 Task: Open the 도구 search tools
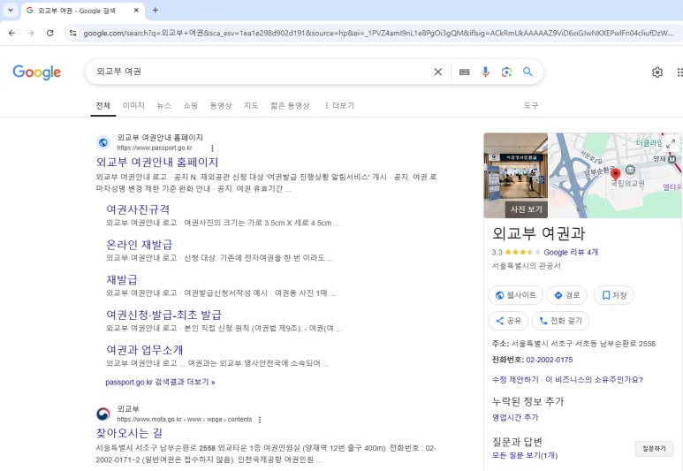point(530,105)
